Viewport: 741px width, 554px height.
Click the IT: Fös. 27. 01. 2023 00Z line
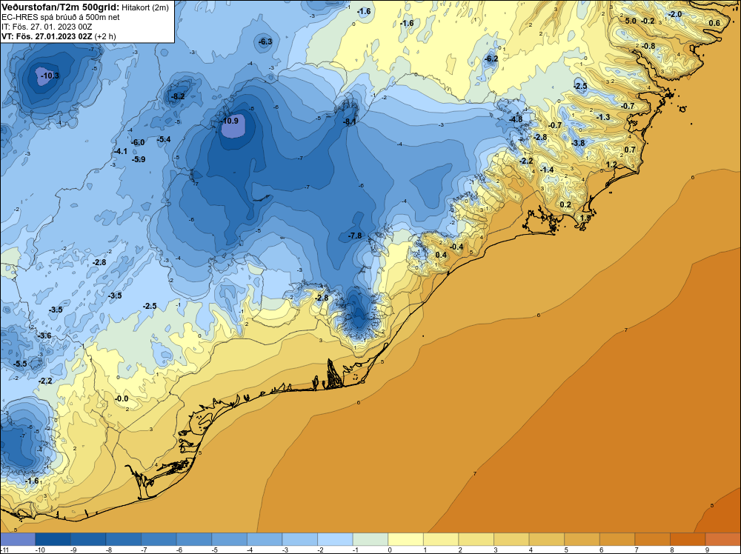click(47, 27)
